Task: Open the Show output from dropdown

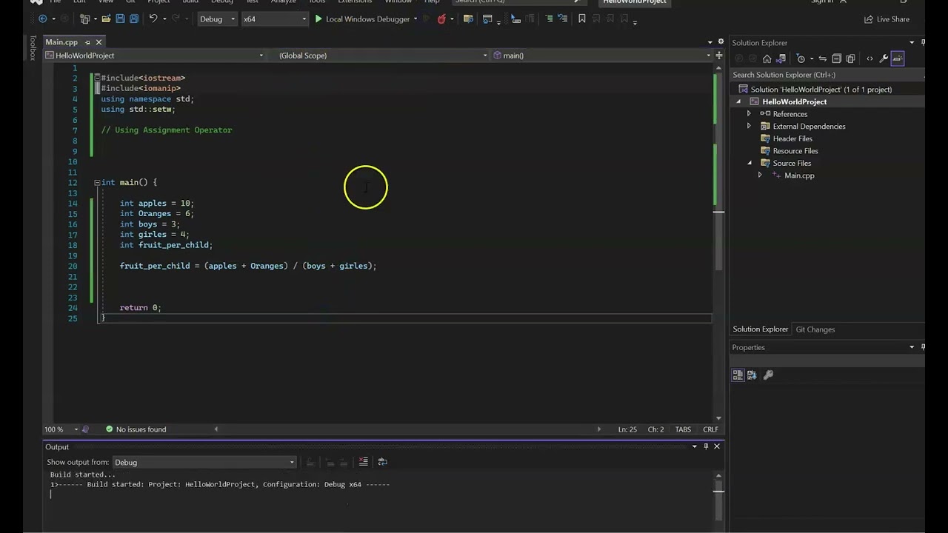Action: tap(204, 462)
